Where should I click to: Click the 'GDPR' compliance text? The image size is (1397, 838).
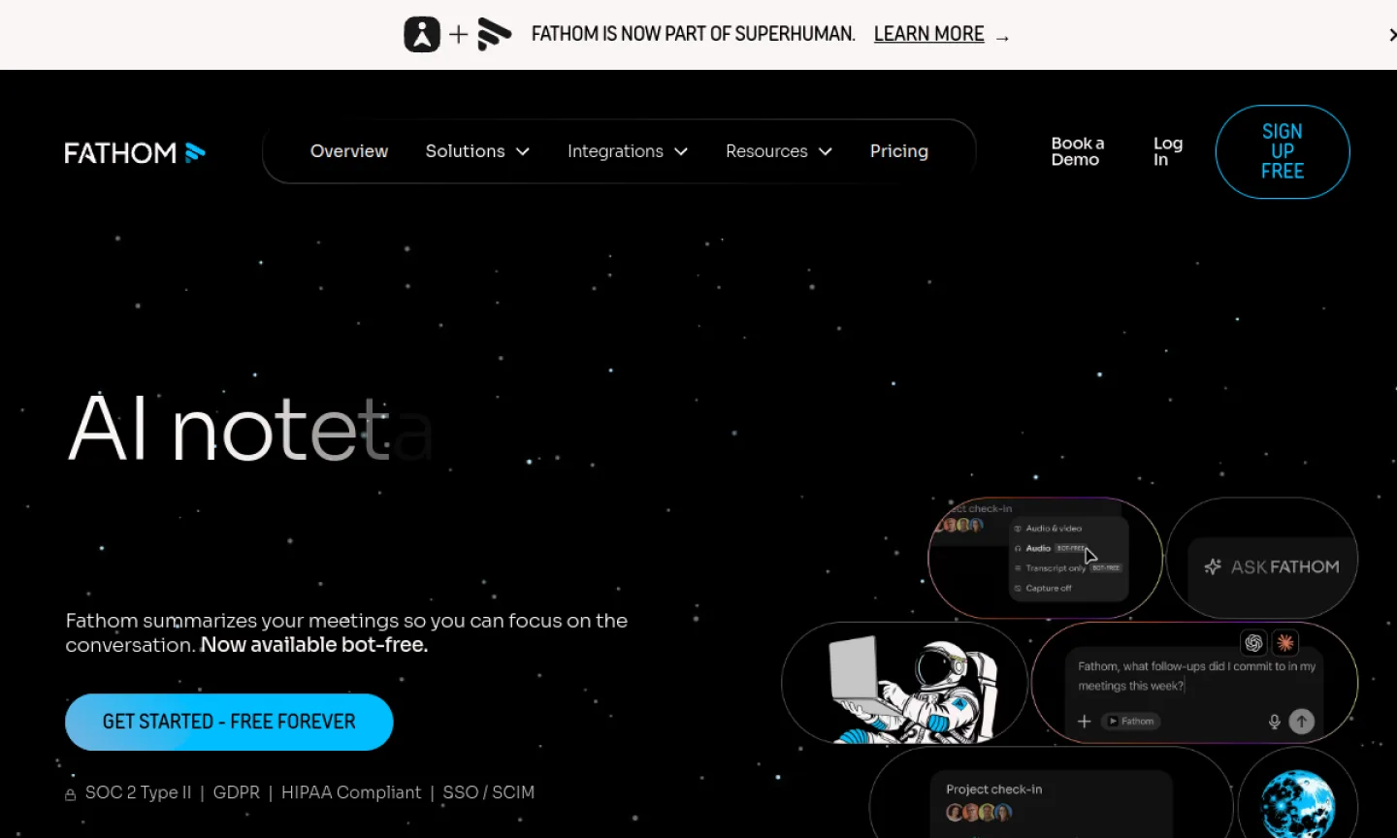[237, 792]
